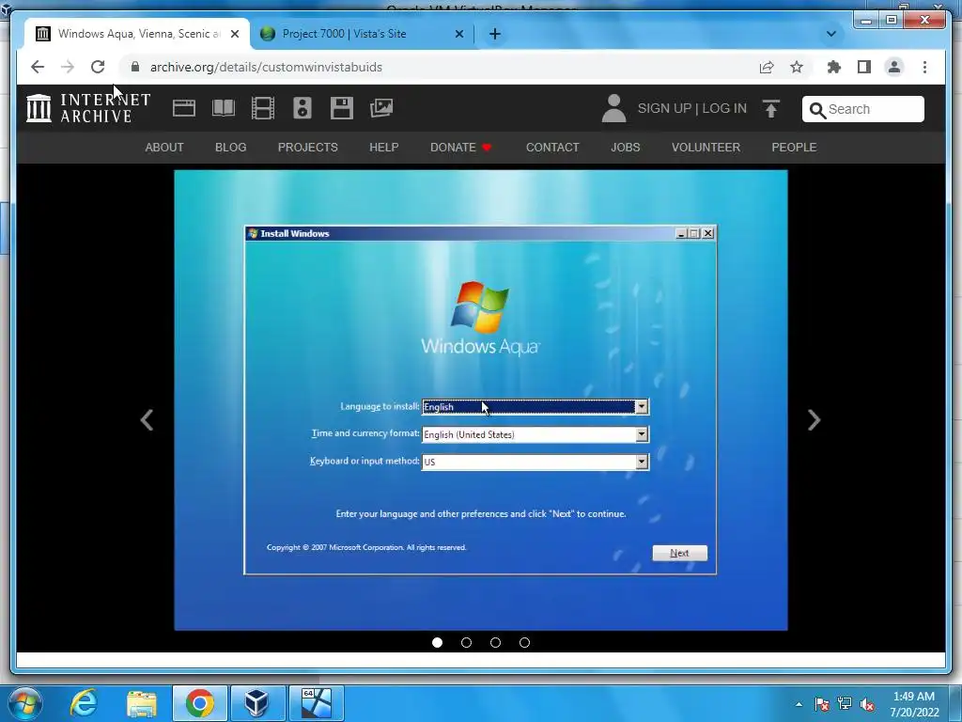The image size is (962, 722).
Task: Open the JOBS link
Action: [x=625, y=148]
